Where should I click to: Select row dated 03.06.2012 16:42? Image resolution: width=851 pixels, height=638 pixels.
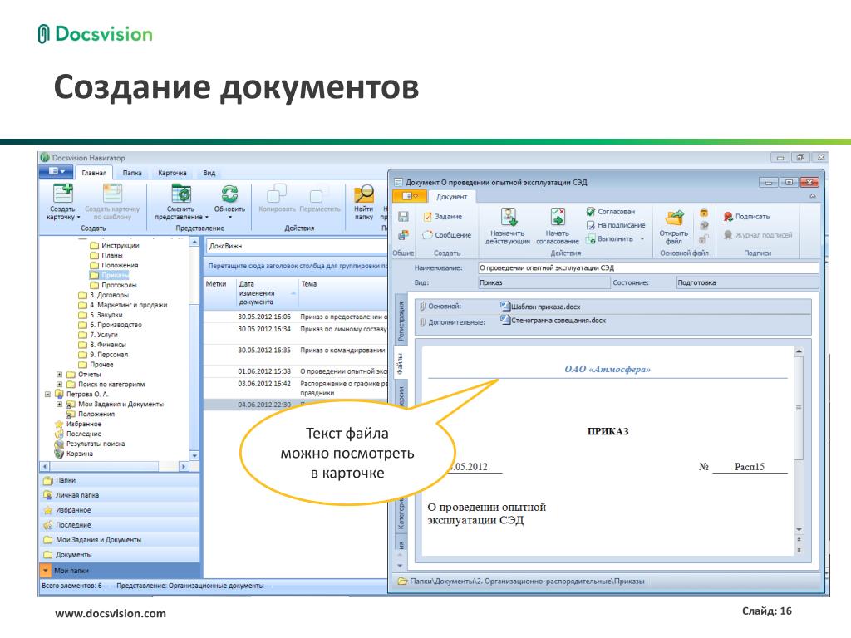click(296, 388)
